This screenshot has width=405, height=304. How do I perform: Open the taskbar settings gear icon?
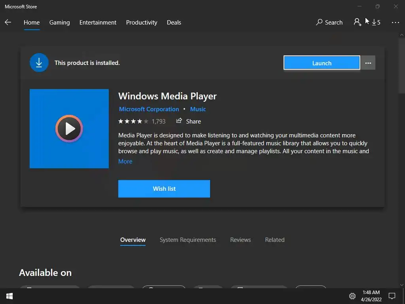tap(352, 296)
